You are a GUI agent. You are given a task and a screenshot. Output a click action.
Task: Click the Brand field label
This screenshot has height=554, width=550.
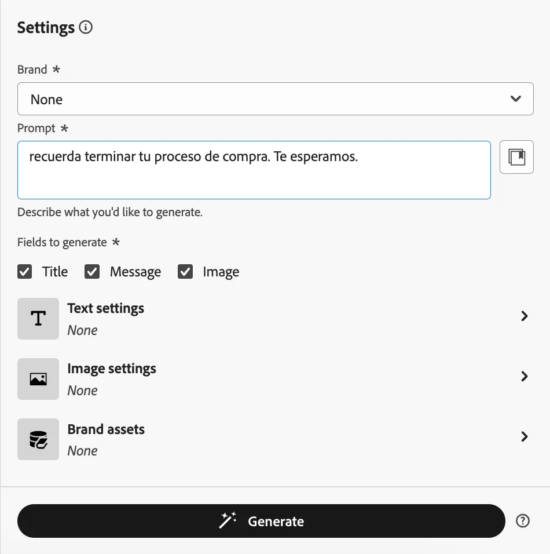[32, 70]
